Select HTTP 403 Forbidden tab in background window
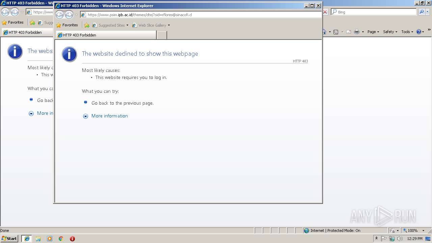This screenshot has height=243, width=432. [27, 32]
